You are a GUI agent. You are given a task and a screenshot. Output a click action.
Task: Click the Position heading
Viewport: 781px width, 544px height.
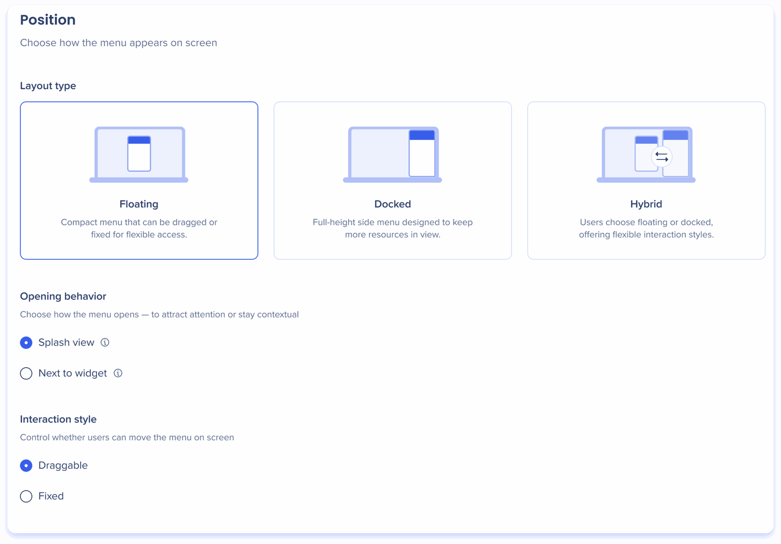[x=48, y=20]
